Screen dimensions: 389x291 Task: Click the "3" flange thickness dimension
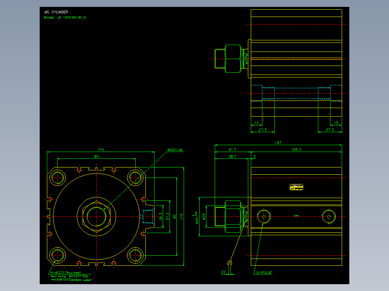(x=254, y=156)
